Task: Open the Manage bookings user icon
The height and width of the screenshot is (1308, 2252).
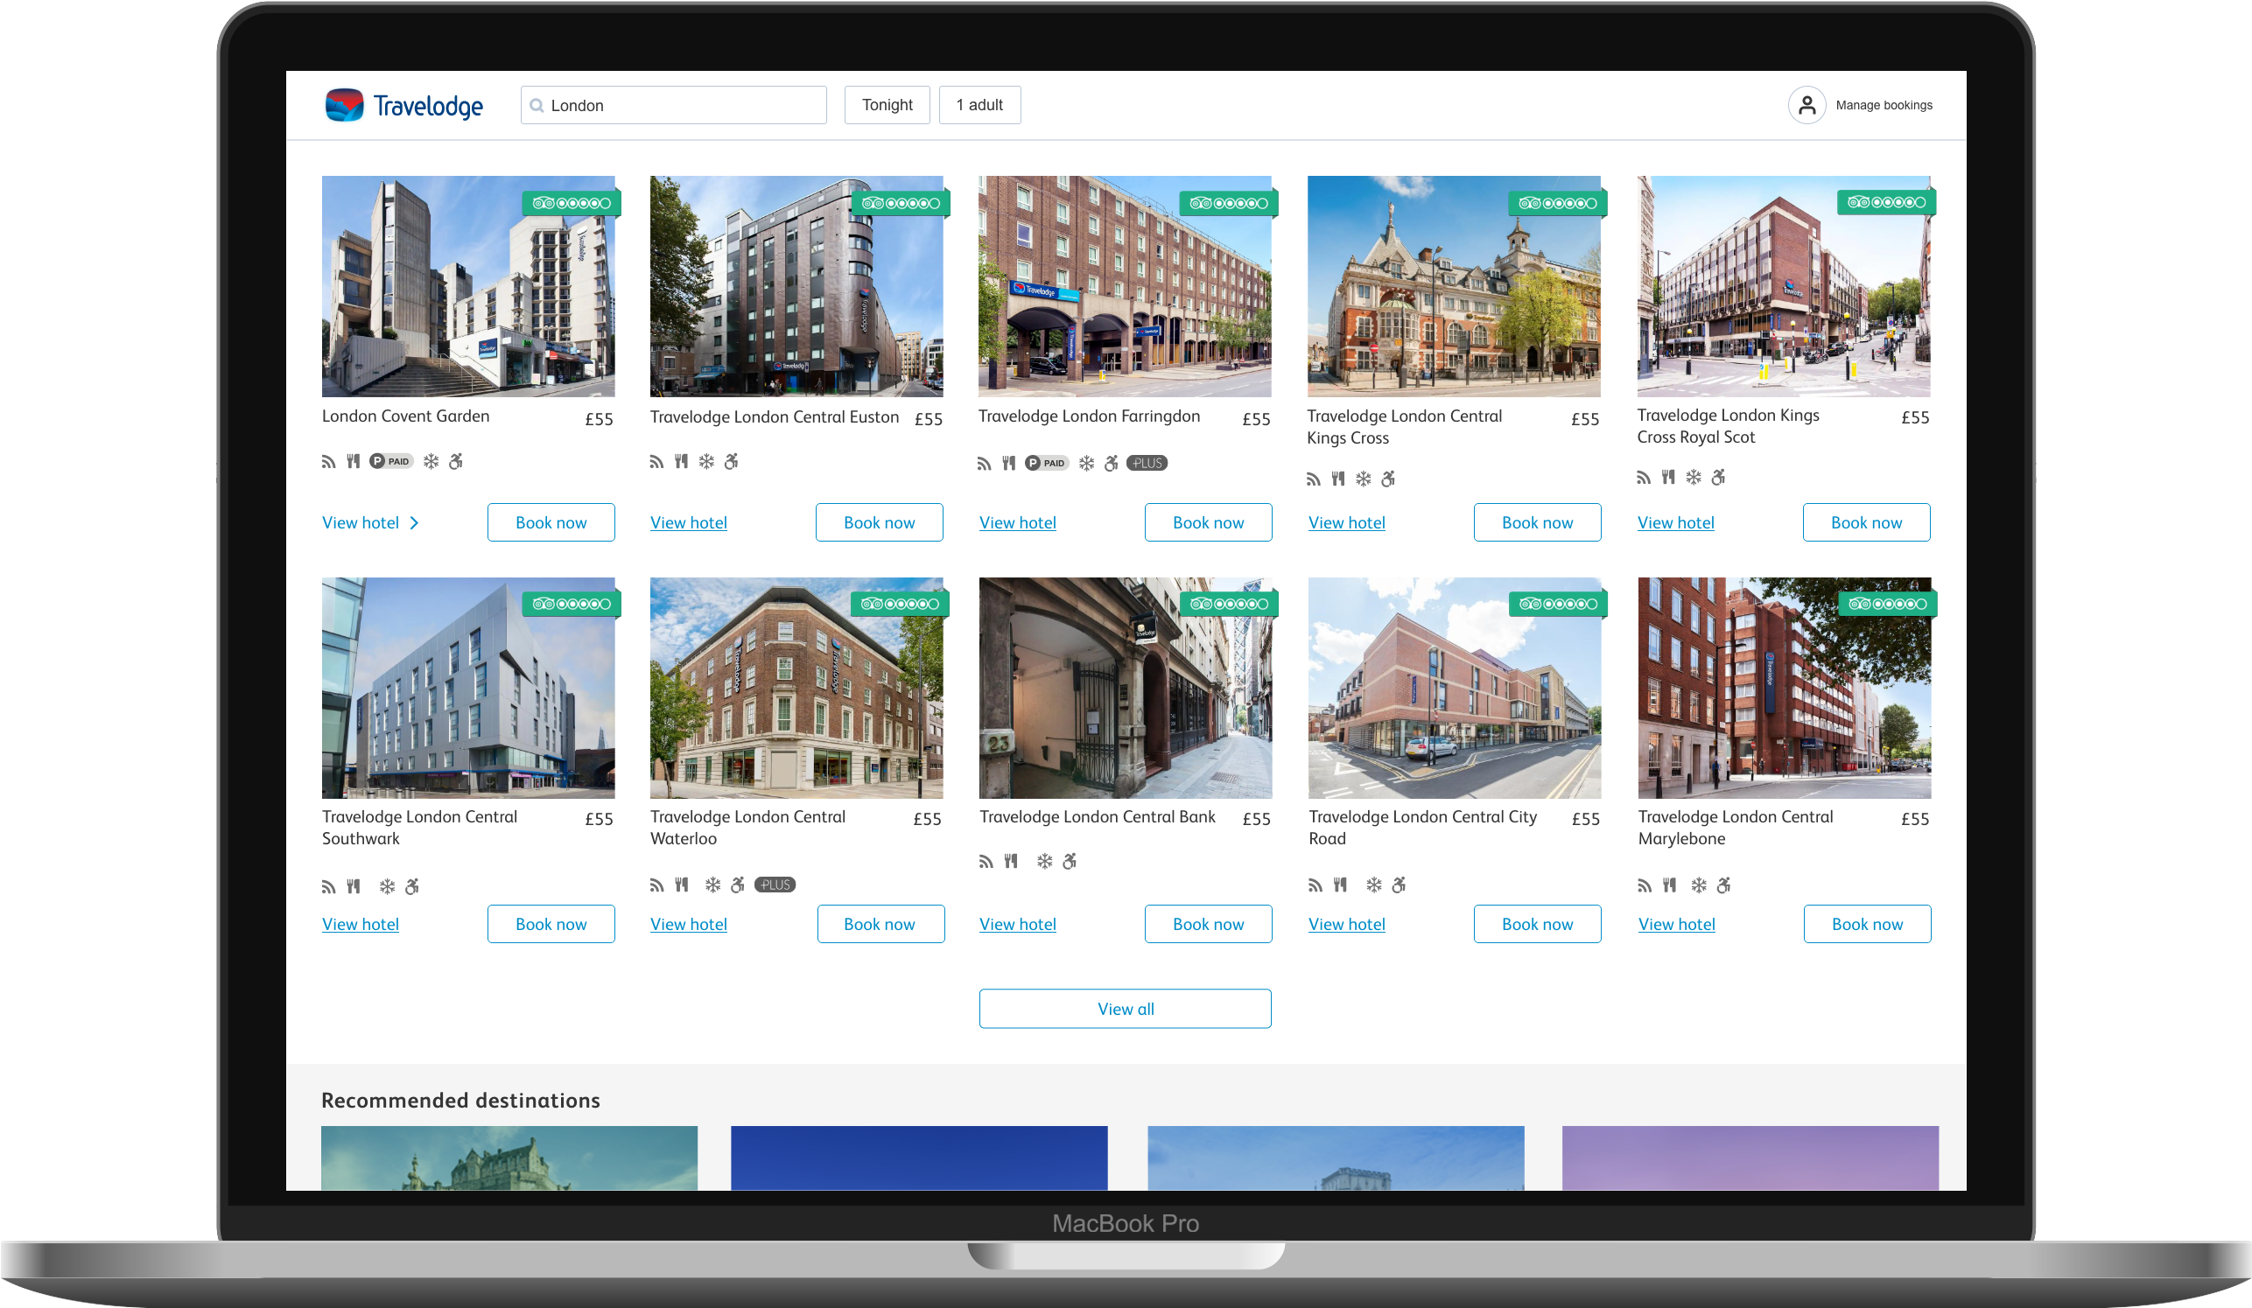Action: pyautogui.click(x=1807, y=105)
